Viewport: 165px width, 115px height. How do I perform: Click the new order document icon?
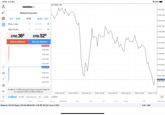3,25
